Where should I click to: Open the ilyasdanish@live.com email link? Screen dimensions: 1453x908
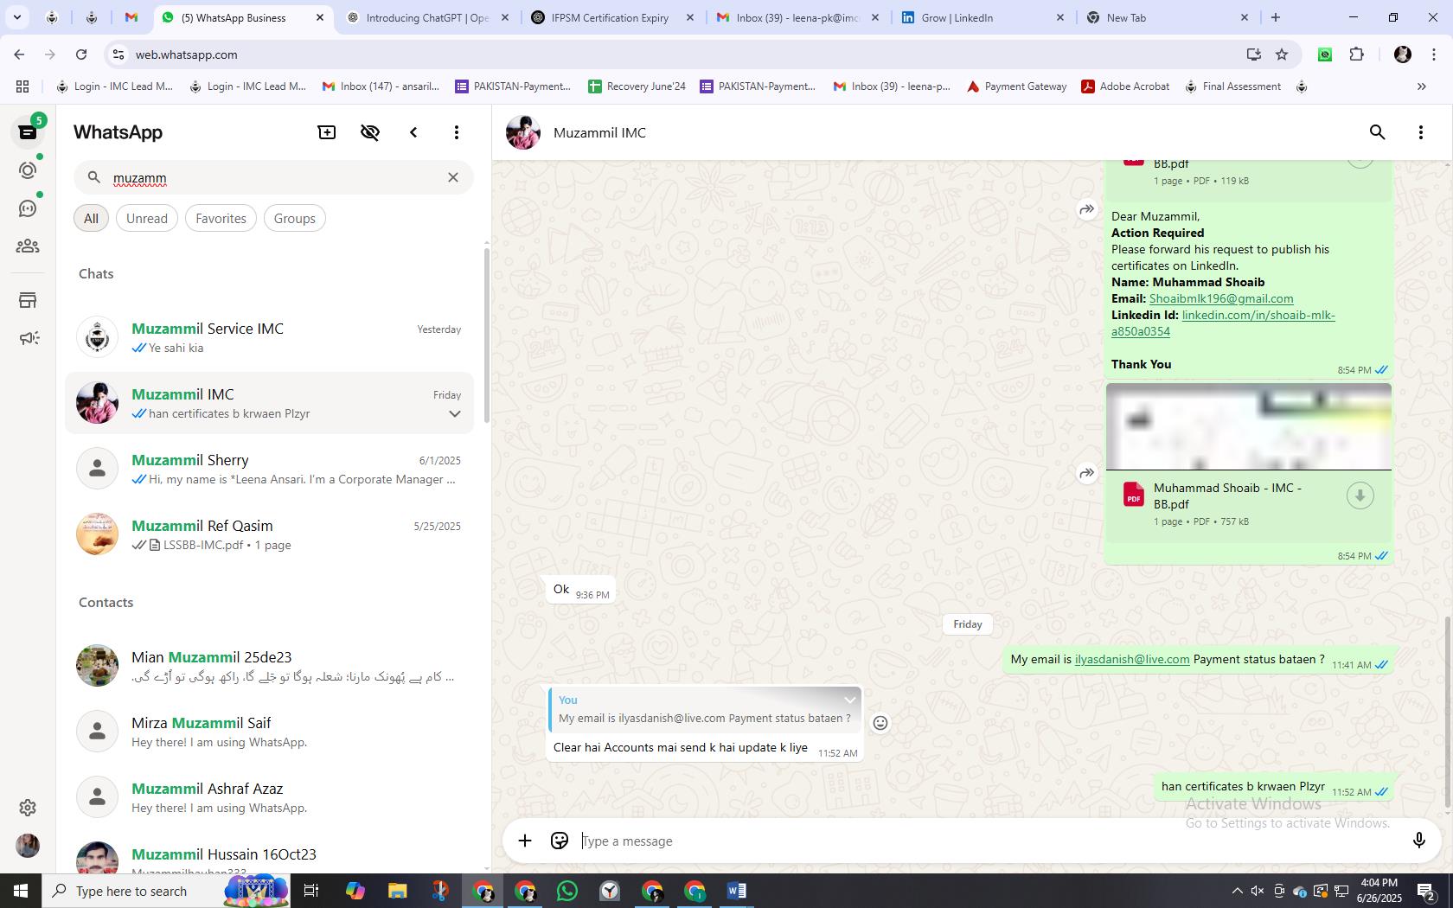[x=1132, y=659]
